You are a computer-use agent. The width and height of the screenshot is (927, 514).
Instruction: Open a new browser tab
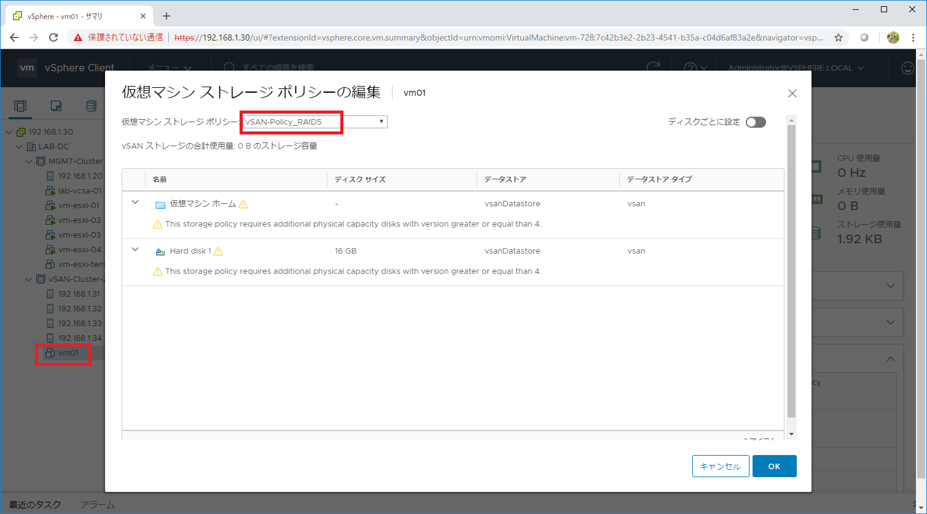click(166, 16)
